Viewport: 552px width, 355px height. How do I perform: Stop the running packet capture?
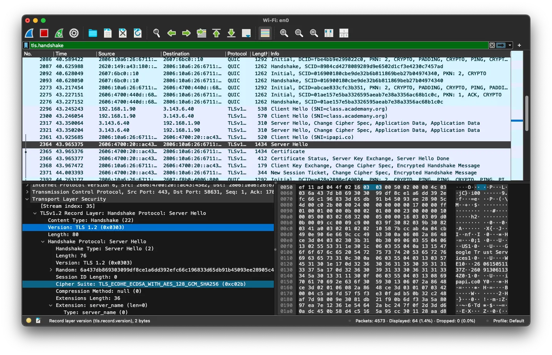pyautogui.click(x=44, y=33)
